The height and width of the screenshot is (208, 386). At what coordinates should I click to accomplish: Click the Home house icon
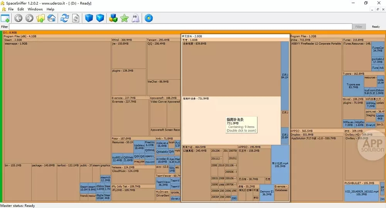pos(51,18)
